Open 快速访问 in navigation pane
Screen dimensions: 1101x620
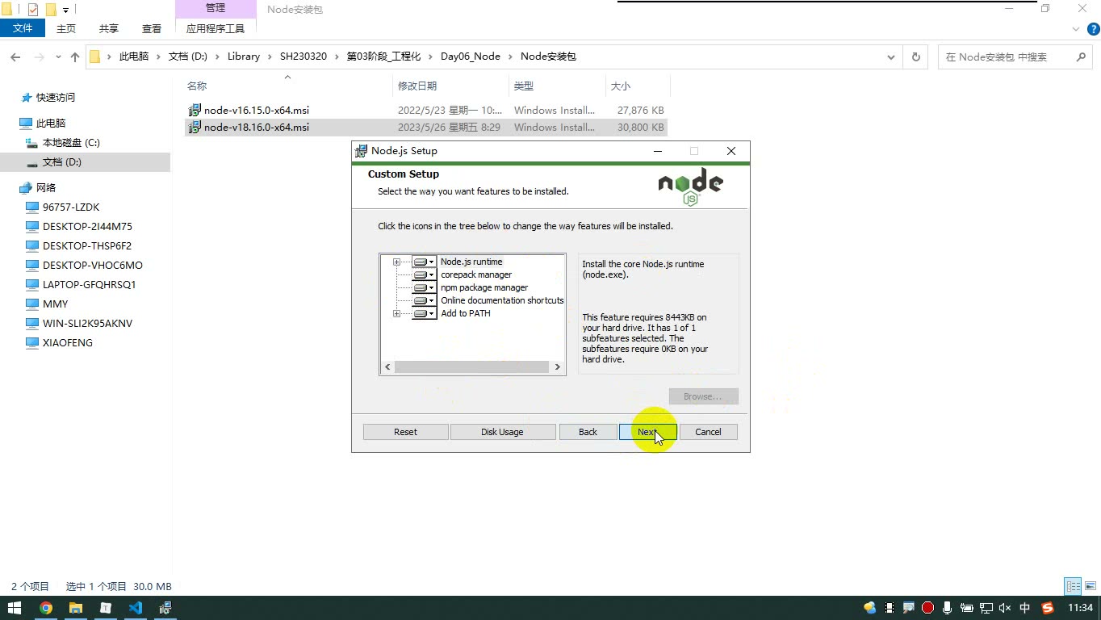55,97
